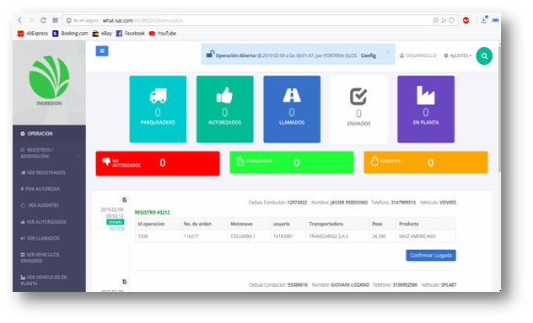The height and width of the screenshot is (323, 533).
Task: Click the COLUMBA:1 motonave cell
Action: [x=249, y=236]
